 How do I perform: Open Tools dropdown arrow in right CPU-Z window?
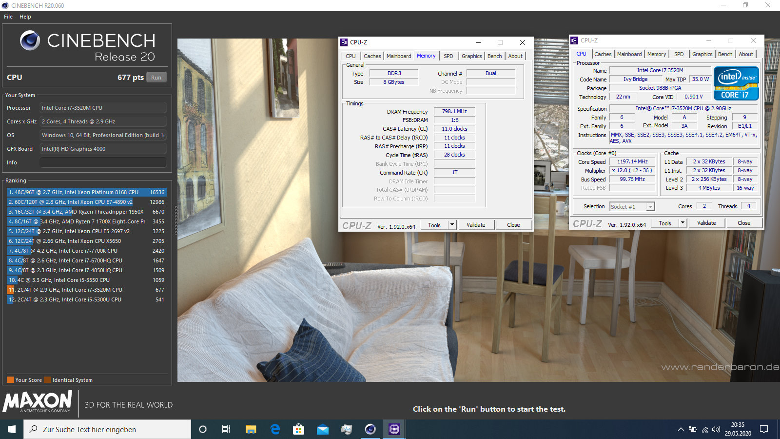coord(682,223)
